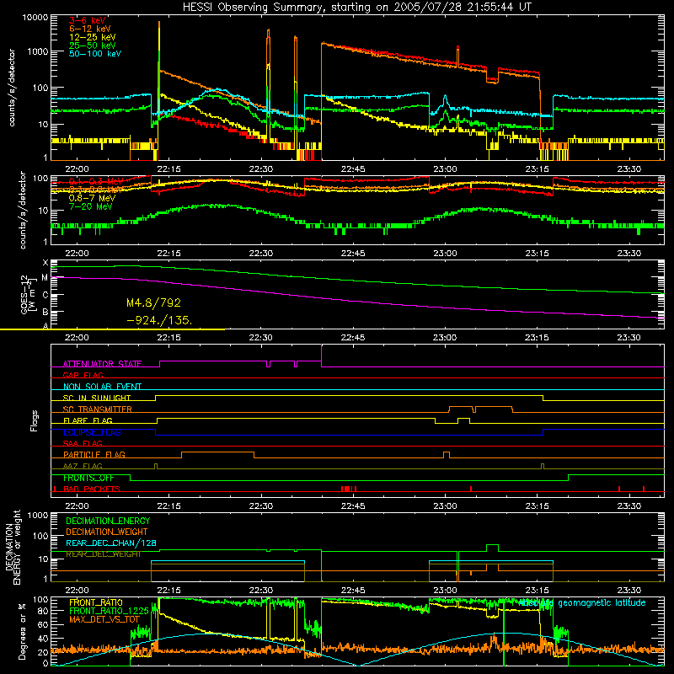The image size is (674, 674).
Task: Select the M4.8/792 flare annotation
Action: point(153,303)
